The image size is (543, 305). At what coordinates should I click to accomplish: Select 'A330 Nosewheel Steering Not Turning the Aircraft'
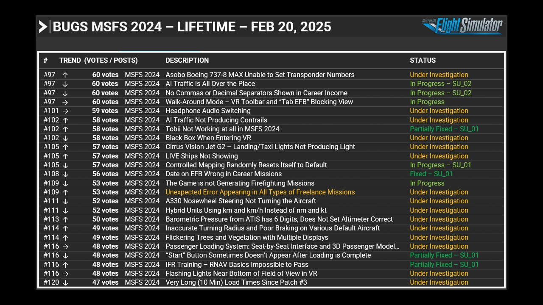pos(241,201)
